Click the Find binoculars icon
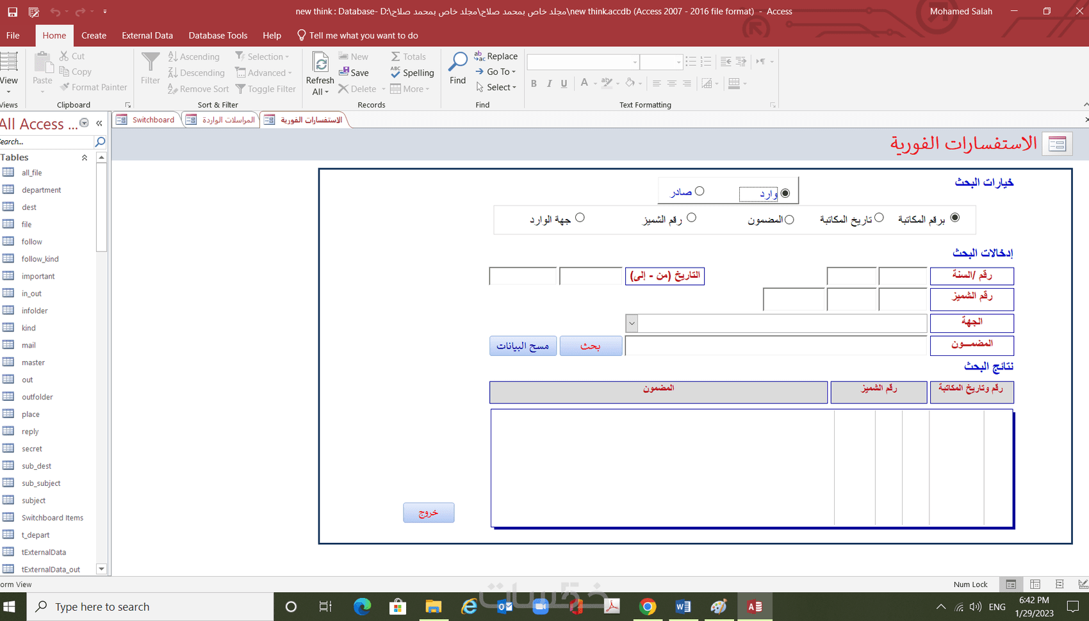Viewport: 1089px width, 621px height. coord(457,63)
